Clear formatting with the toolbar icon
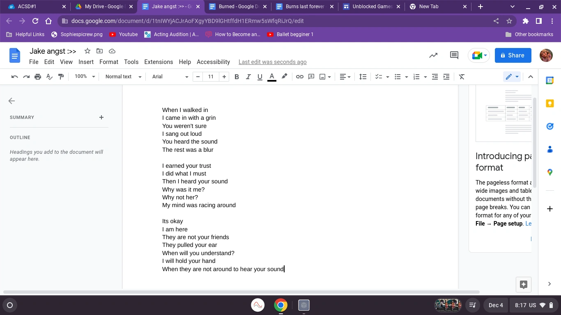This screenshot has width=561, height=315. pyautogui.click(x=461, y=77)
